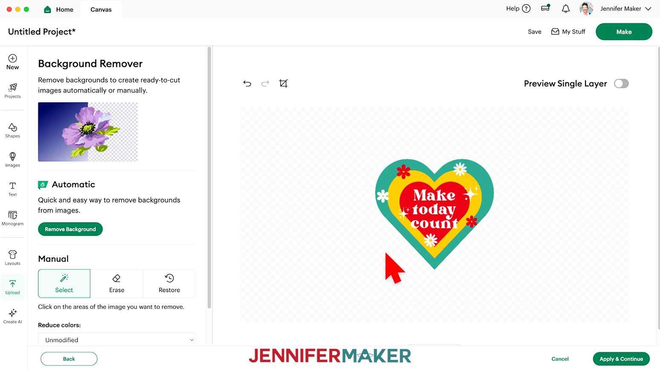Open the Images library

click(13, 160)
